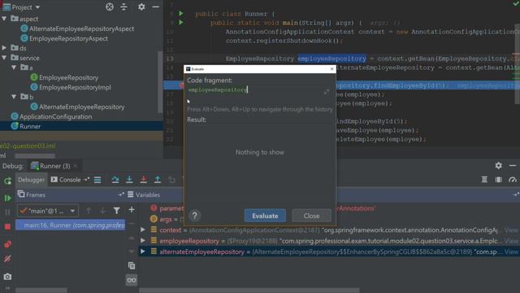Select AlternateEmployeeRepositoryAspect class
Screen dimensions: 520x293
pyautogui.click(x=81, y=29)
